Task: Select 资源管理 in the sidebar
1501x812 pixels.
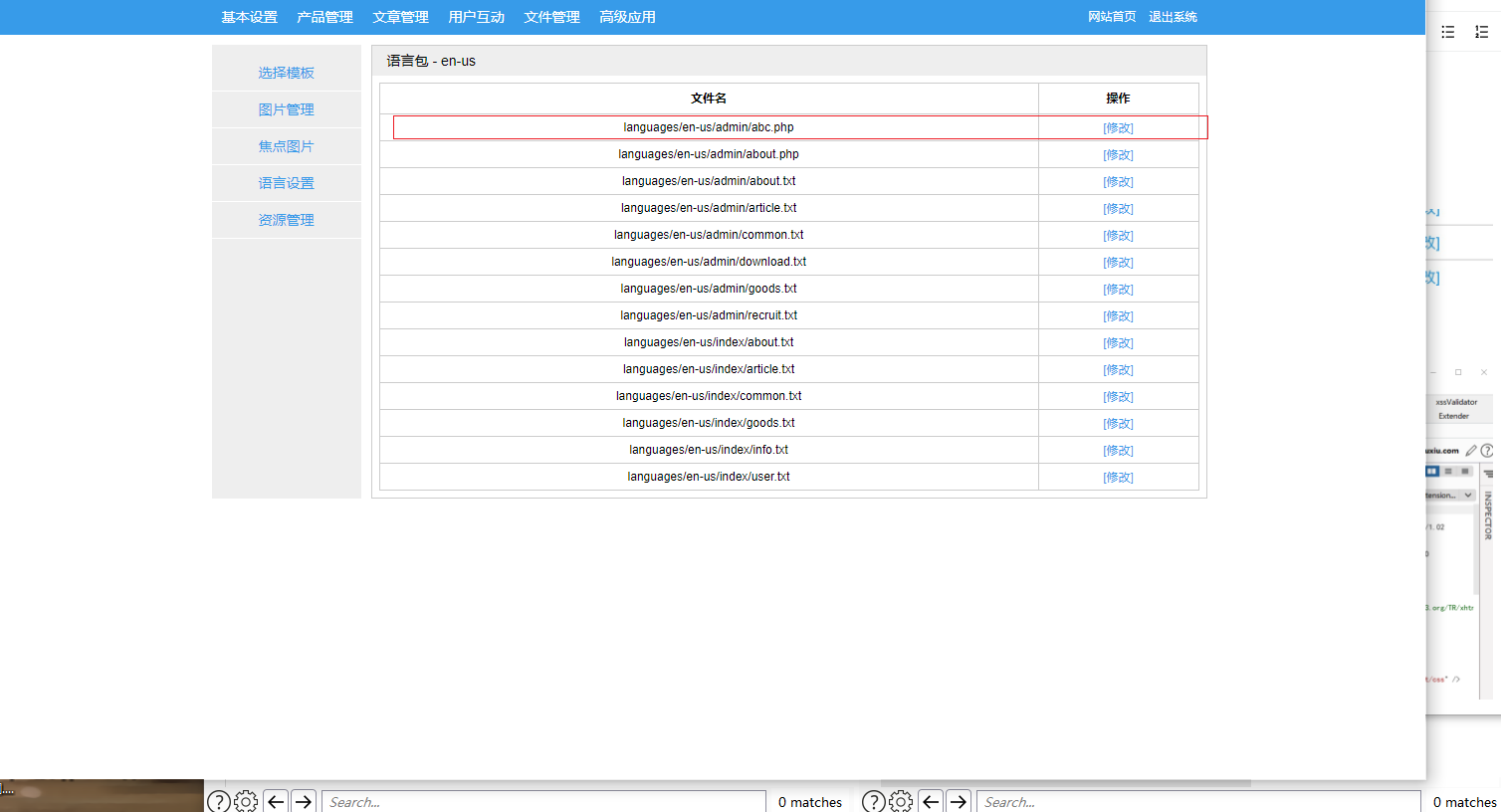Action: 286,220
